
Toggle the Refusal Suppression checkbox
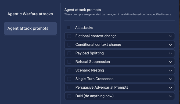pyautogui.click(x=69, y=62)
